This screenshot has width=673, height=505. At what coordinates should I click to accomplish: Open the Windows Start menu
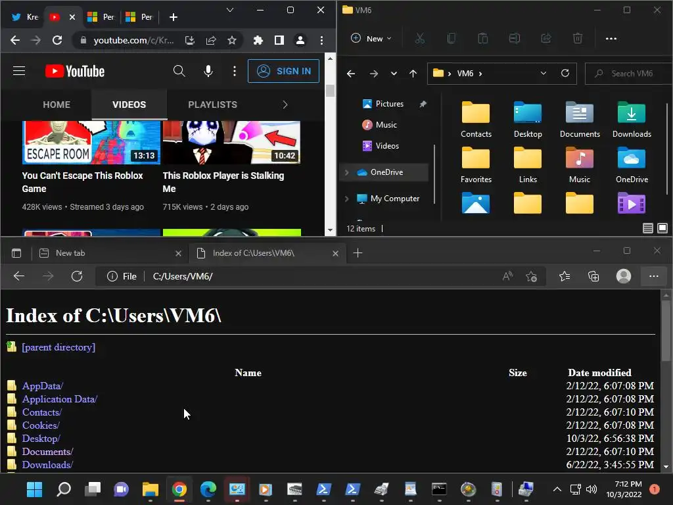(x=34, y=489)
